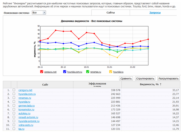Screen dimensions: 181x134
Task: Switch to the Запросы tab
Action: tap(155, 13)
